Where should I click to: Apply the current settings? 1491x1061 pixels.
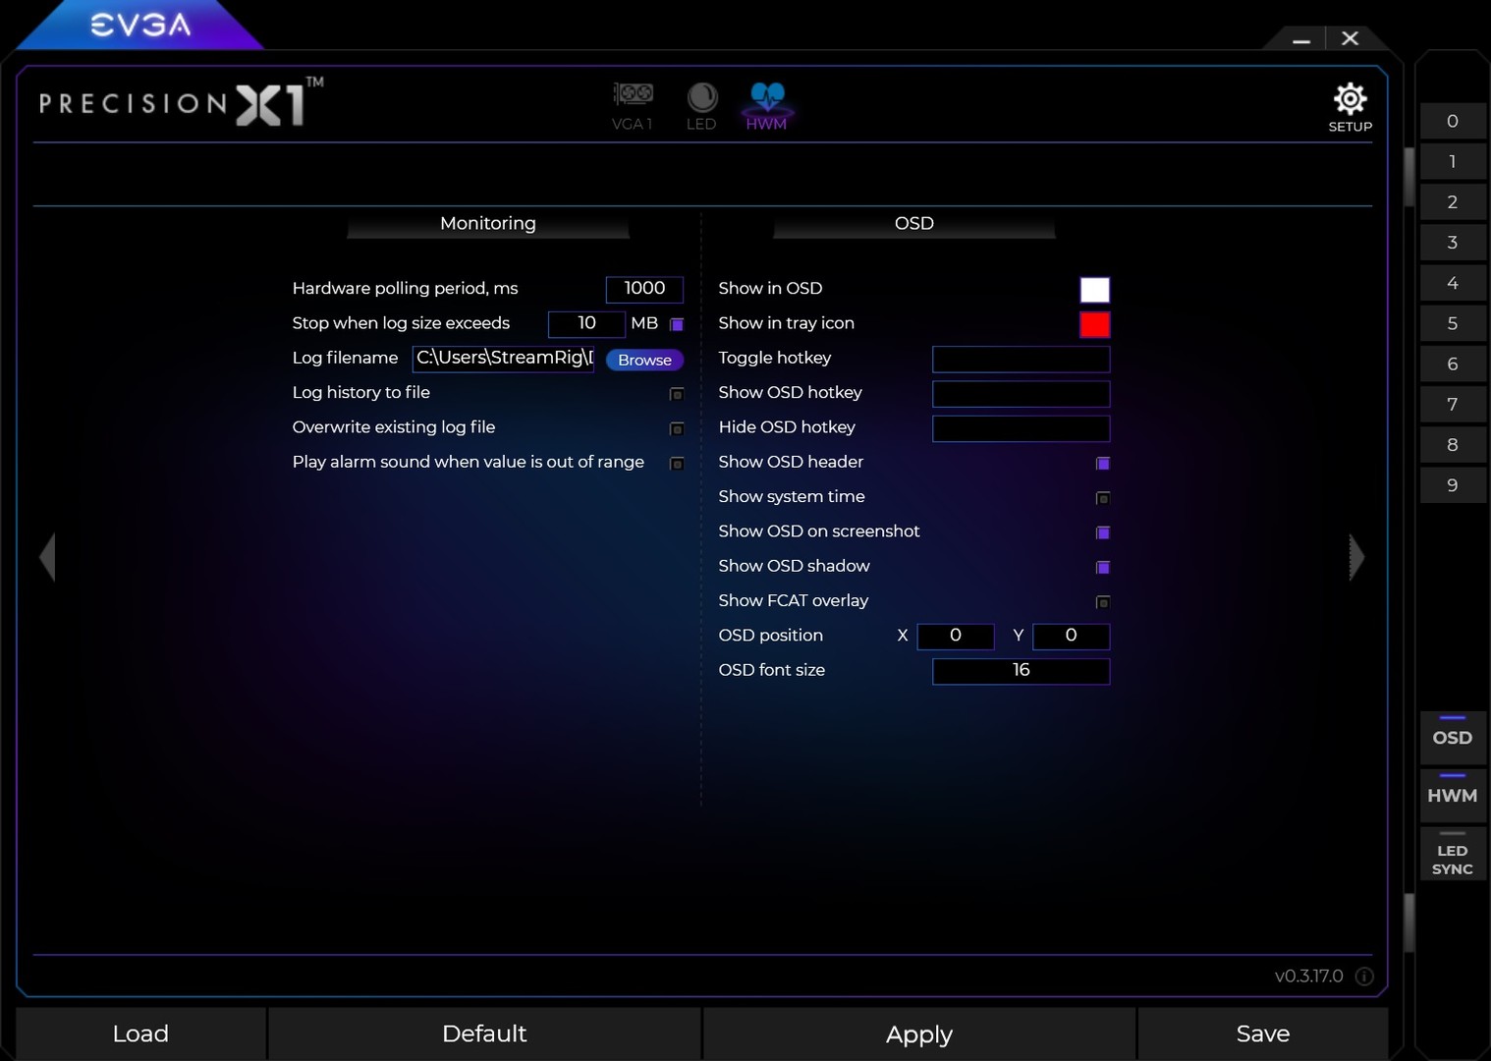[918, 1033]
